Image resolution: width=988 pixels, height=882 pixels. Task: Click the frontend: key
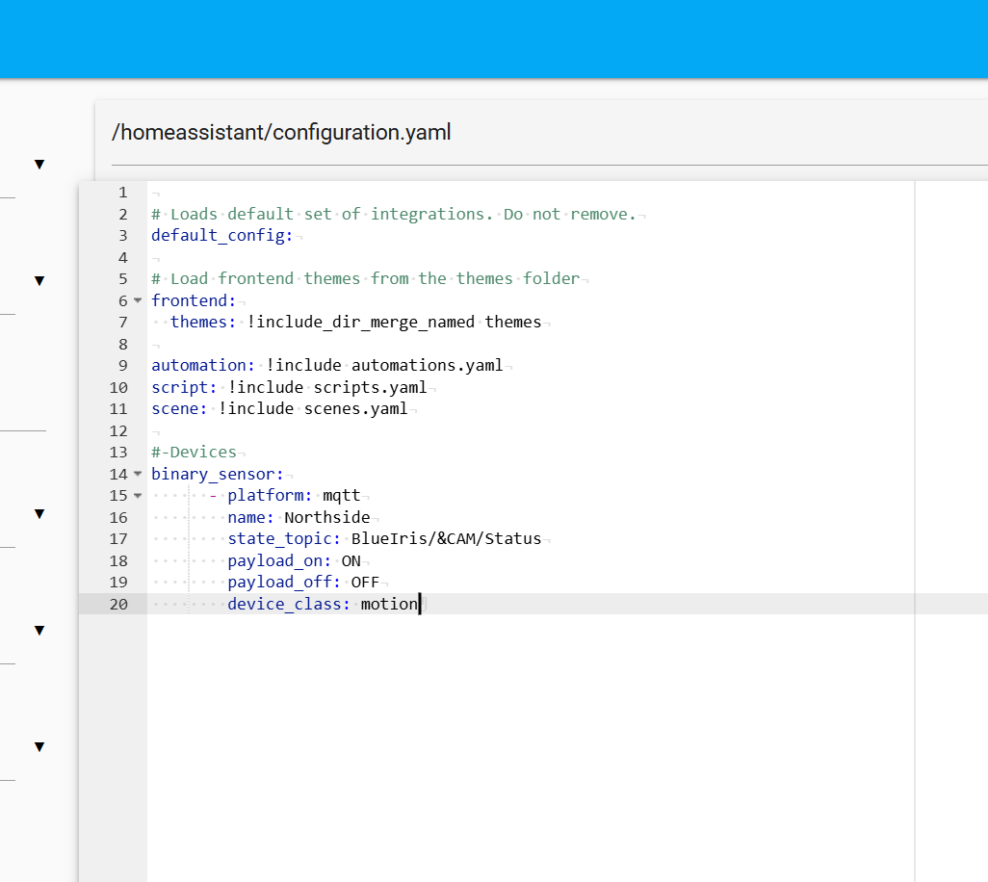point(194,300)
